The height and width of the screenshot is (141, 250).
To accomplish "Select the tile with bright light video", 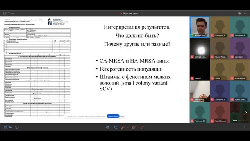I will tap(200, 49).
